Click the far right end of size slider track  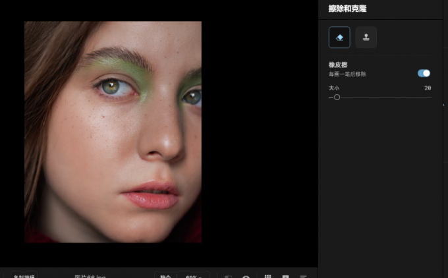coord(431,97)
